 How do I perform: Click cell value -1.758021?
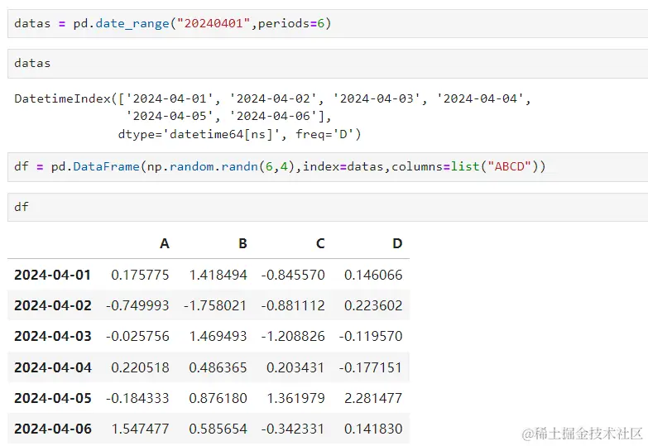pyautogui.click(x=215, y=305)
